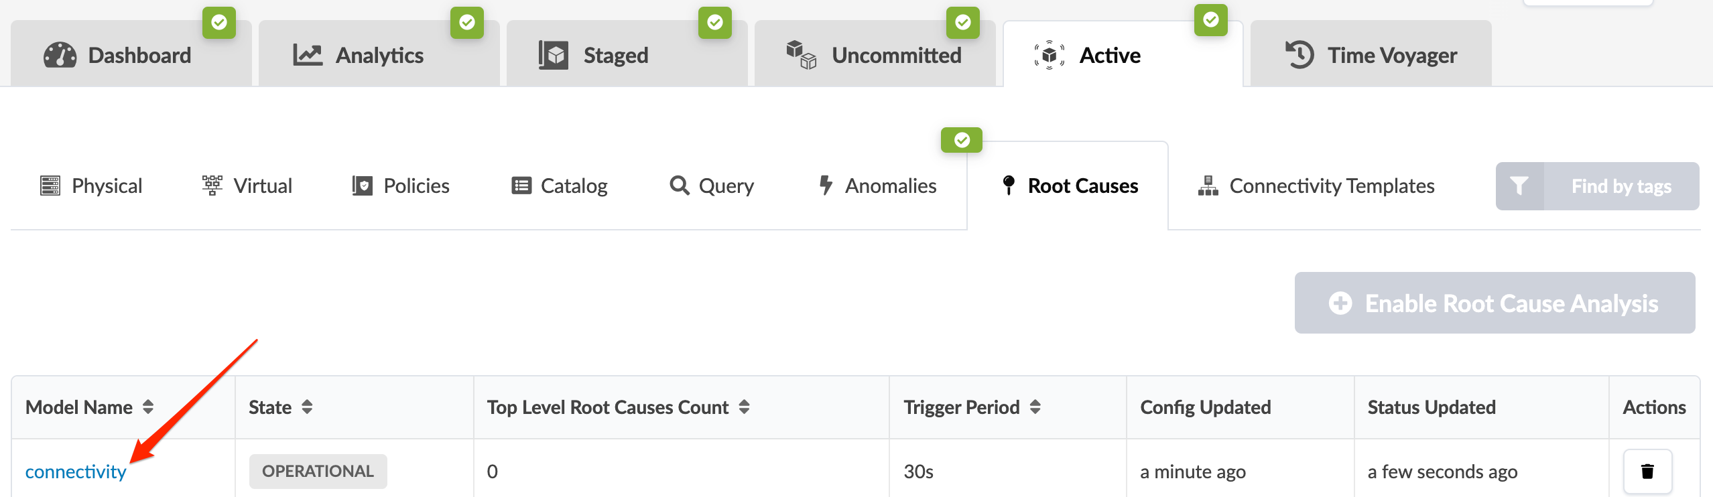Image resolution: width=1713 pixels, height=497 pixels.
Task: Click the trash delete icon in Actions
Action: (1647, 472)
